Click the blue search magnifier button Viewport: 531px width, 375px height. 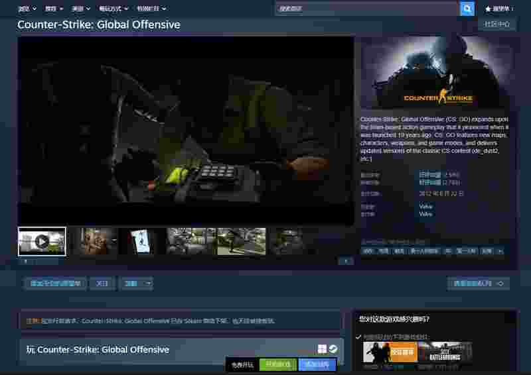point(467,9)
